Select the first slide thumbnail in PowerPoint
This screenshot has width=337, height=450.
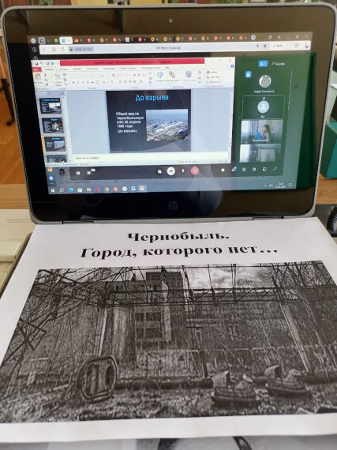pos(51,107)
